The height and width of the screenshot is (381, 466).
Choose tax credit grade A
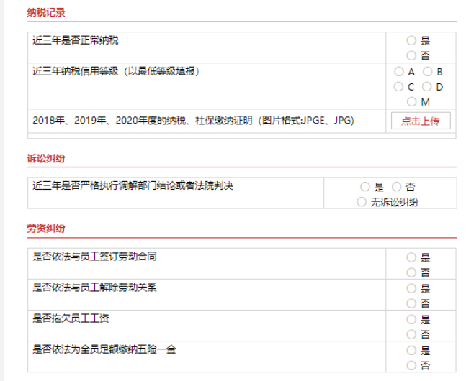pyautogui.click(x=398, y=72)
